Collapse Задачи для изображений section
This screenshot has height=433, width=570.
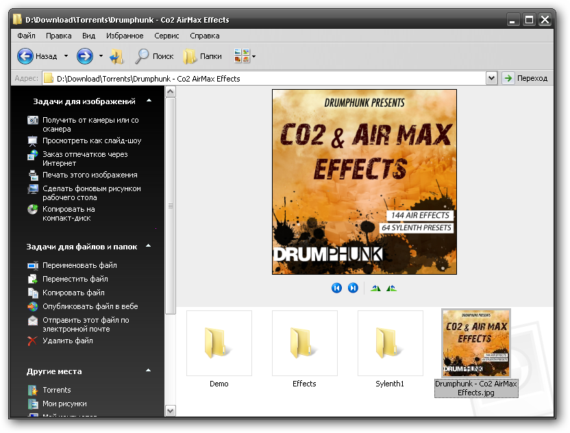149,101
